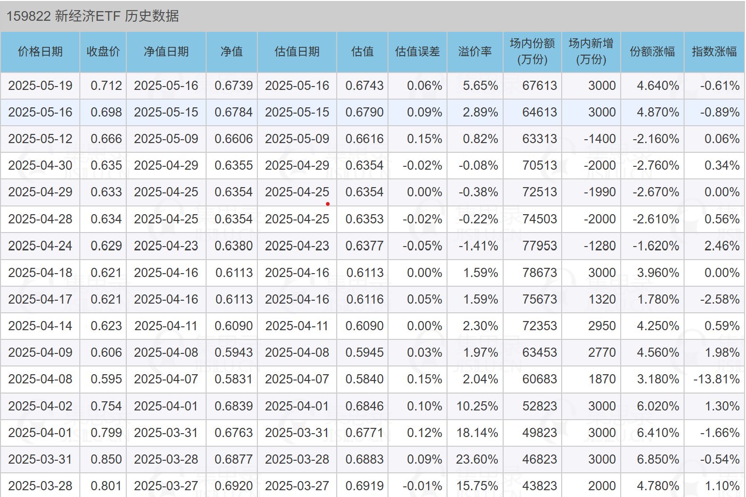Sort by 份额涨幅 column

pos(652,52)
